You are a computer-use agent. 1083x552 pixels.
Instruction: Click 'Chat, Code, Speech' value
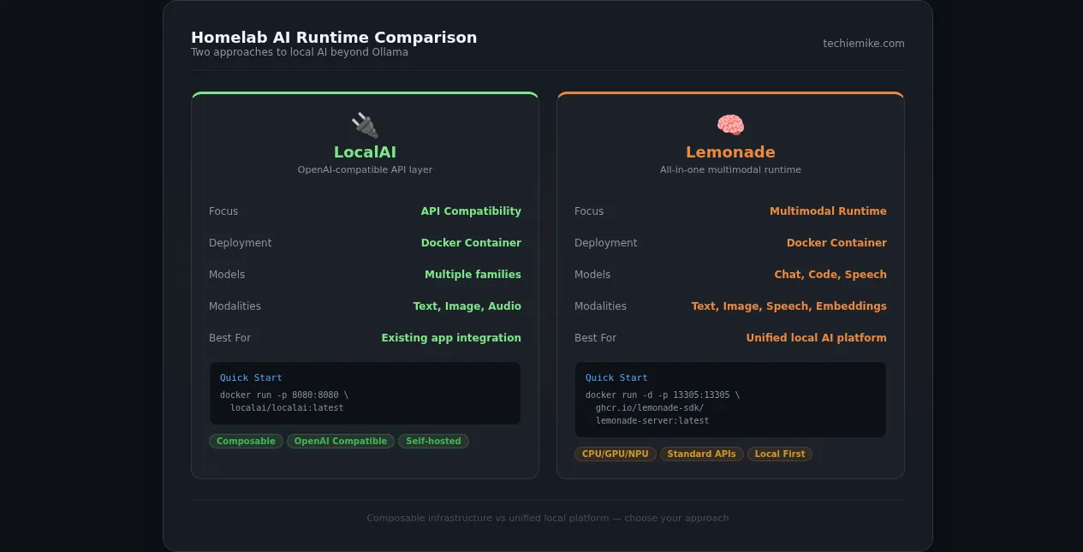[x=830, y=275]
